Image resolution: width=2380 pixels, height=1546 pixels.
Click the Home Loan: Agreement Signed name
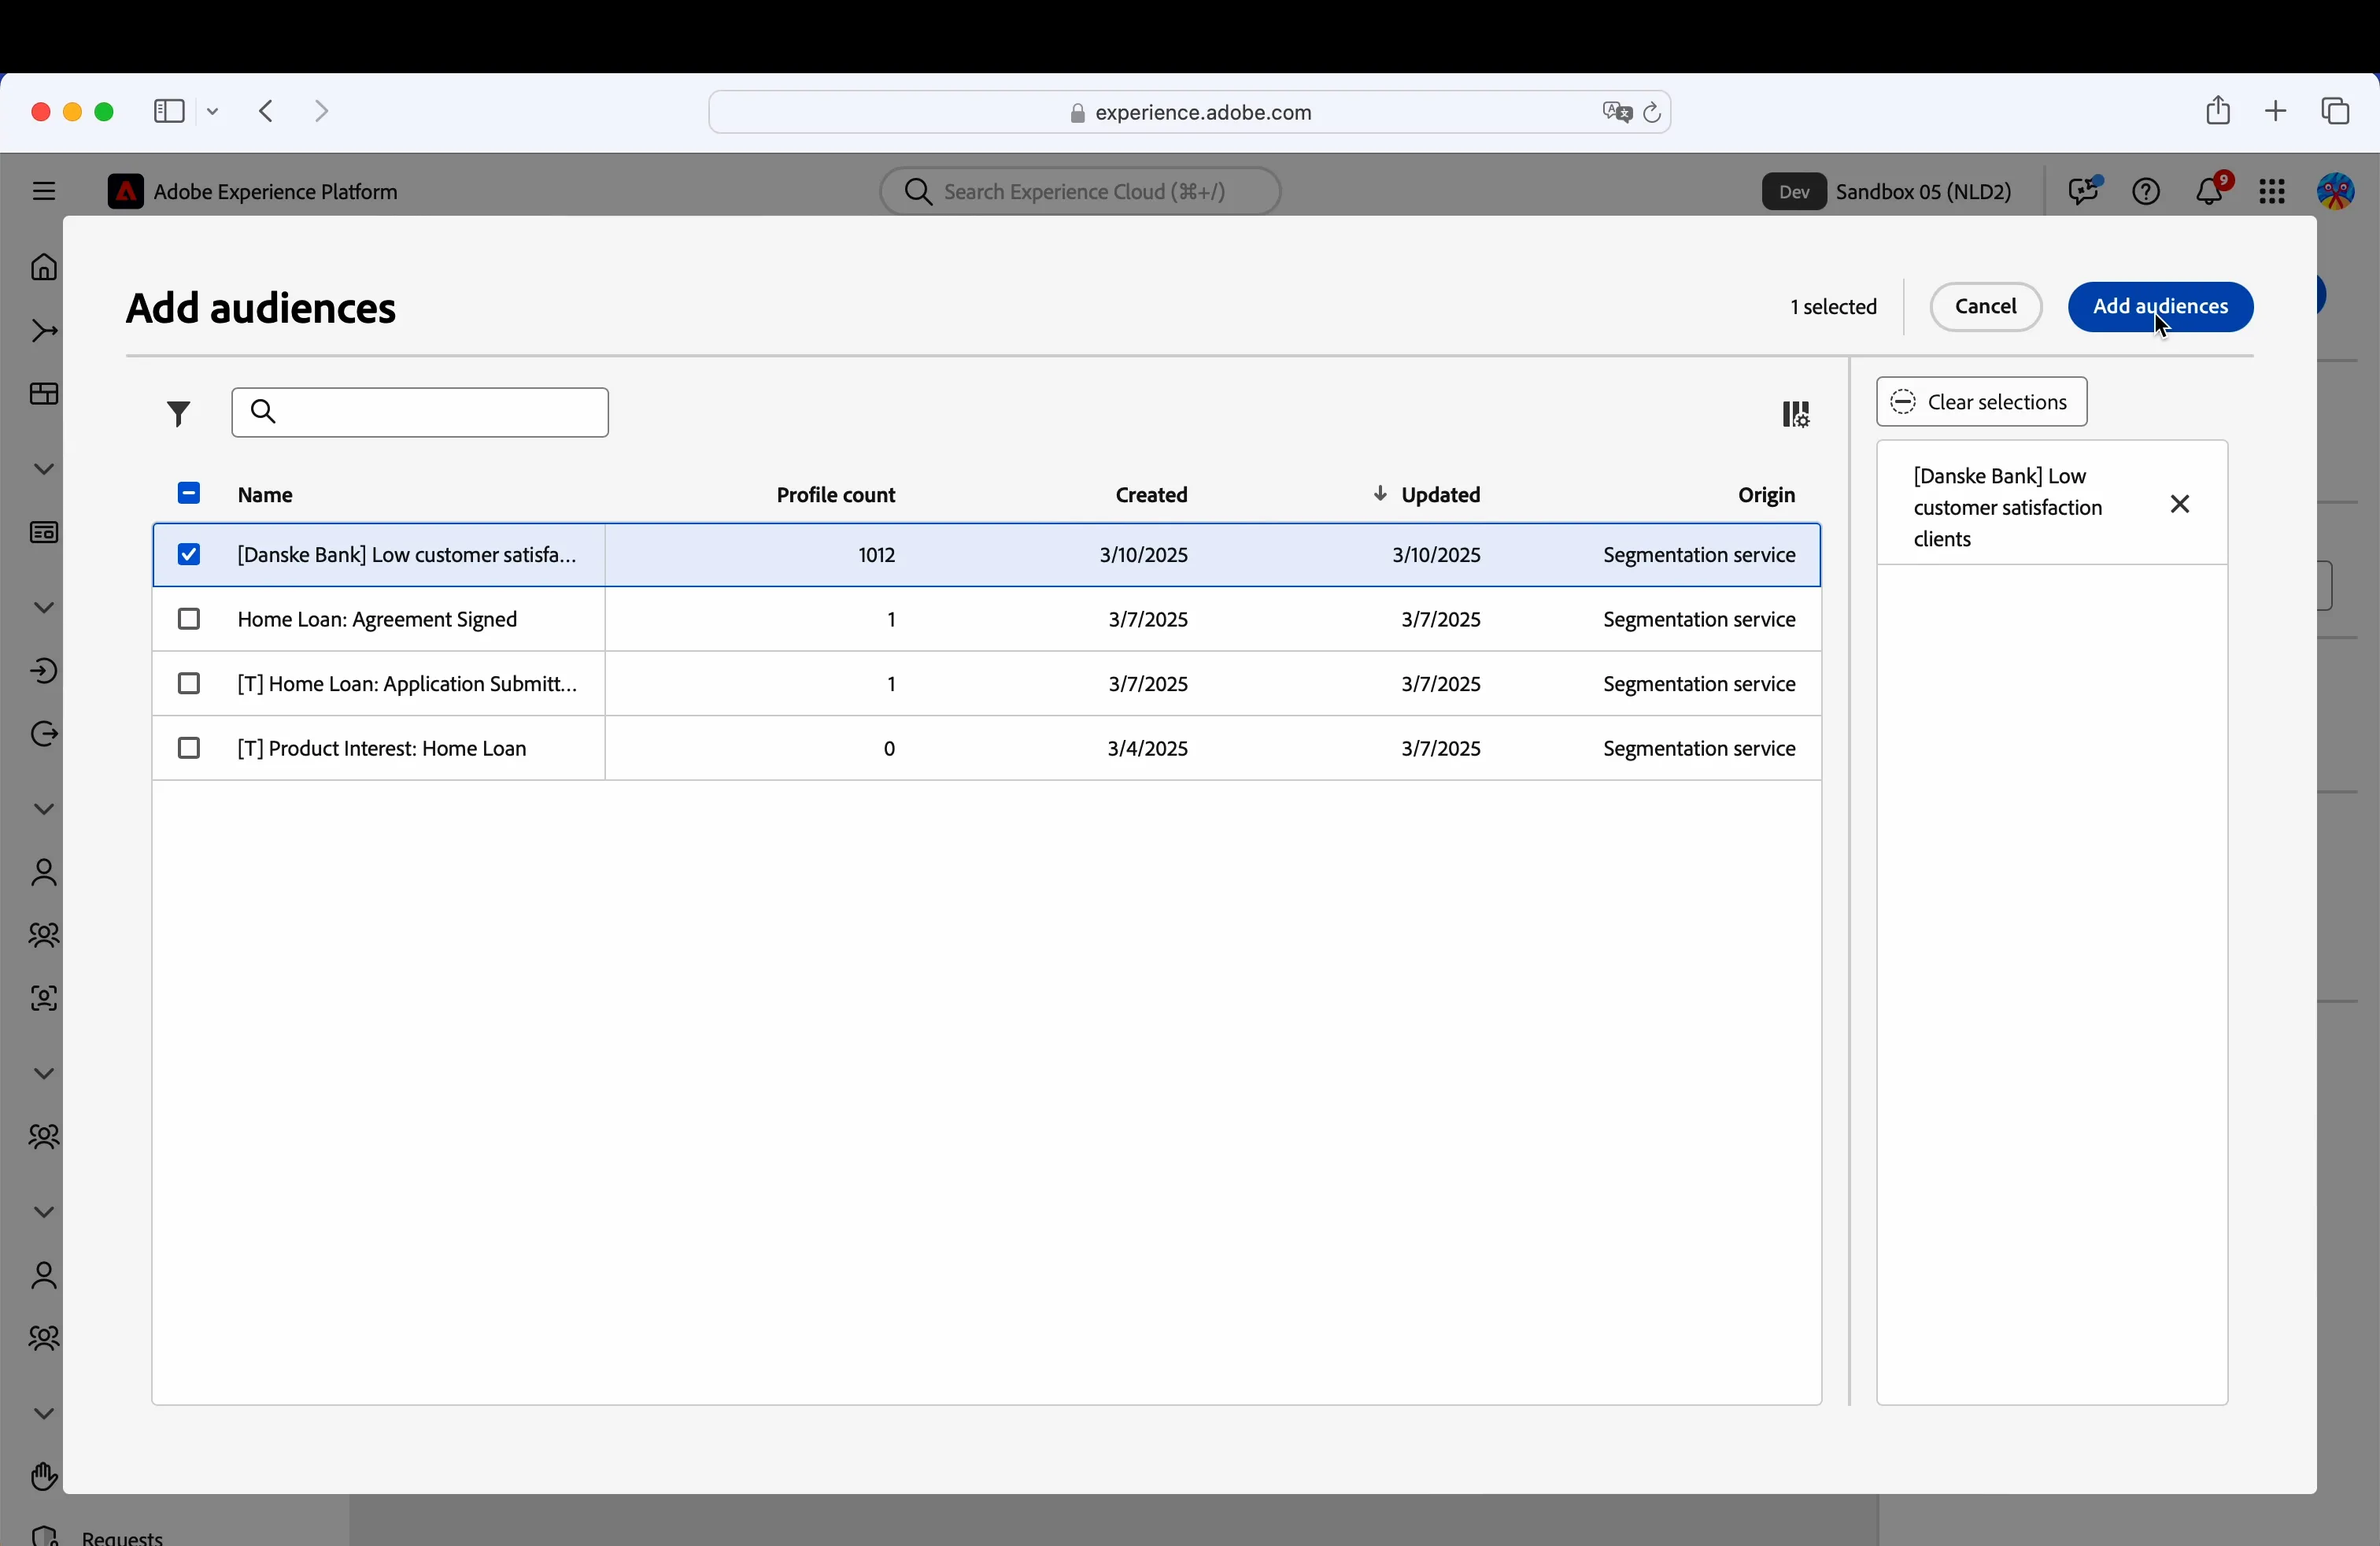[377, 620]
